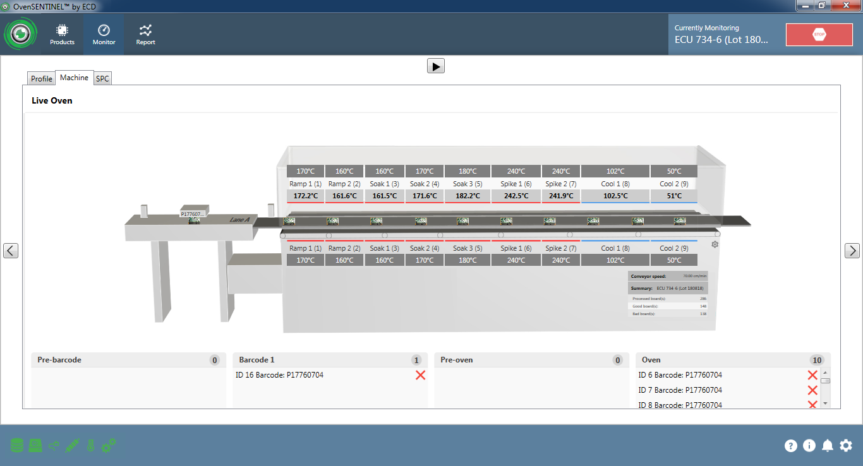Click the Pre-barcode panel header

click(129, 360)
